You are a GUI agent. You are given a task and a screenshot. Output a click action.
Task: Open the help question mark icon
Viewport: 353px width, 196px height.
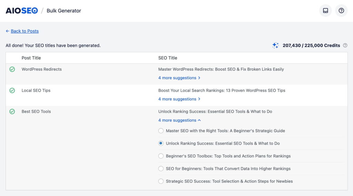point(341,11)
